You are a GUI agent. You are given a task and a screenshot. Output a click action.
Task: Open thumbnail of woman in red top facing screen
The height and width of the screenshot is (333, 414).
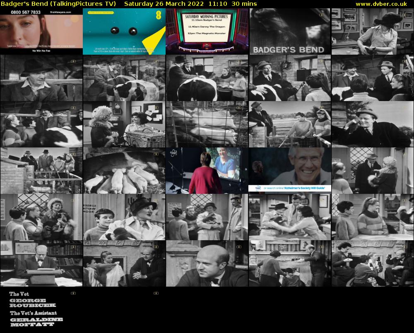click(x=207, y=171)
